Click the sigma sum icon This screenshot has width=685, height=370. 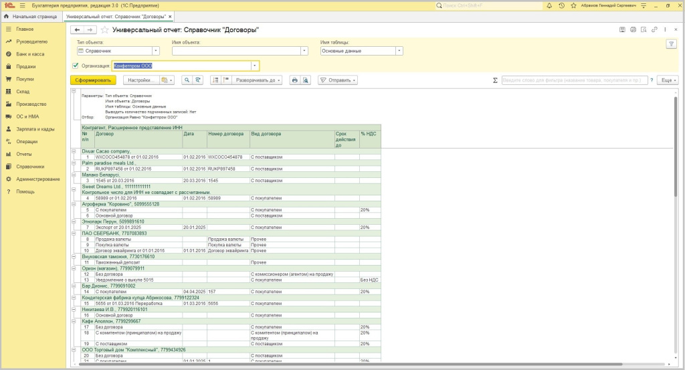tap(495, 80)
